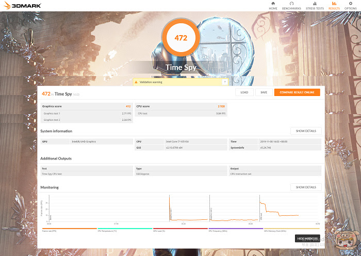The width and height of the screenshot is (361, 256).
Task: Click the Monitoring heading
Action: [x=50, y=187]
